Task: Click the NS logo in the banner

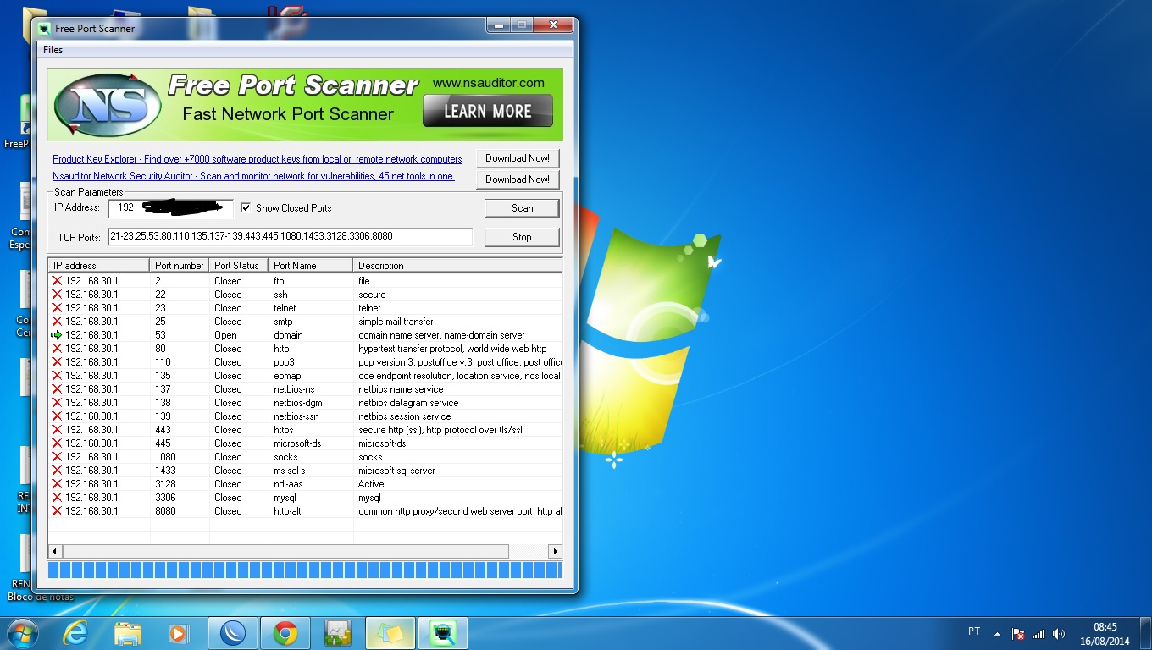Action: click(108, 106)
